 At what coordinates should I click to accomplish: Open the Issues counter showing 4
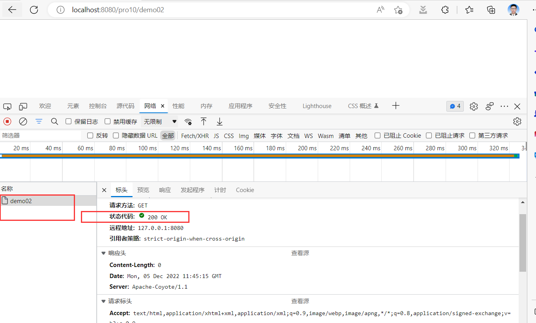455,106
